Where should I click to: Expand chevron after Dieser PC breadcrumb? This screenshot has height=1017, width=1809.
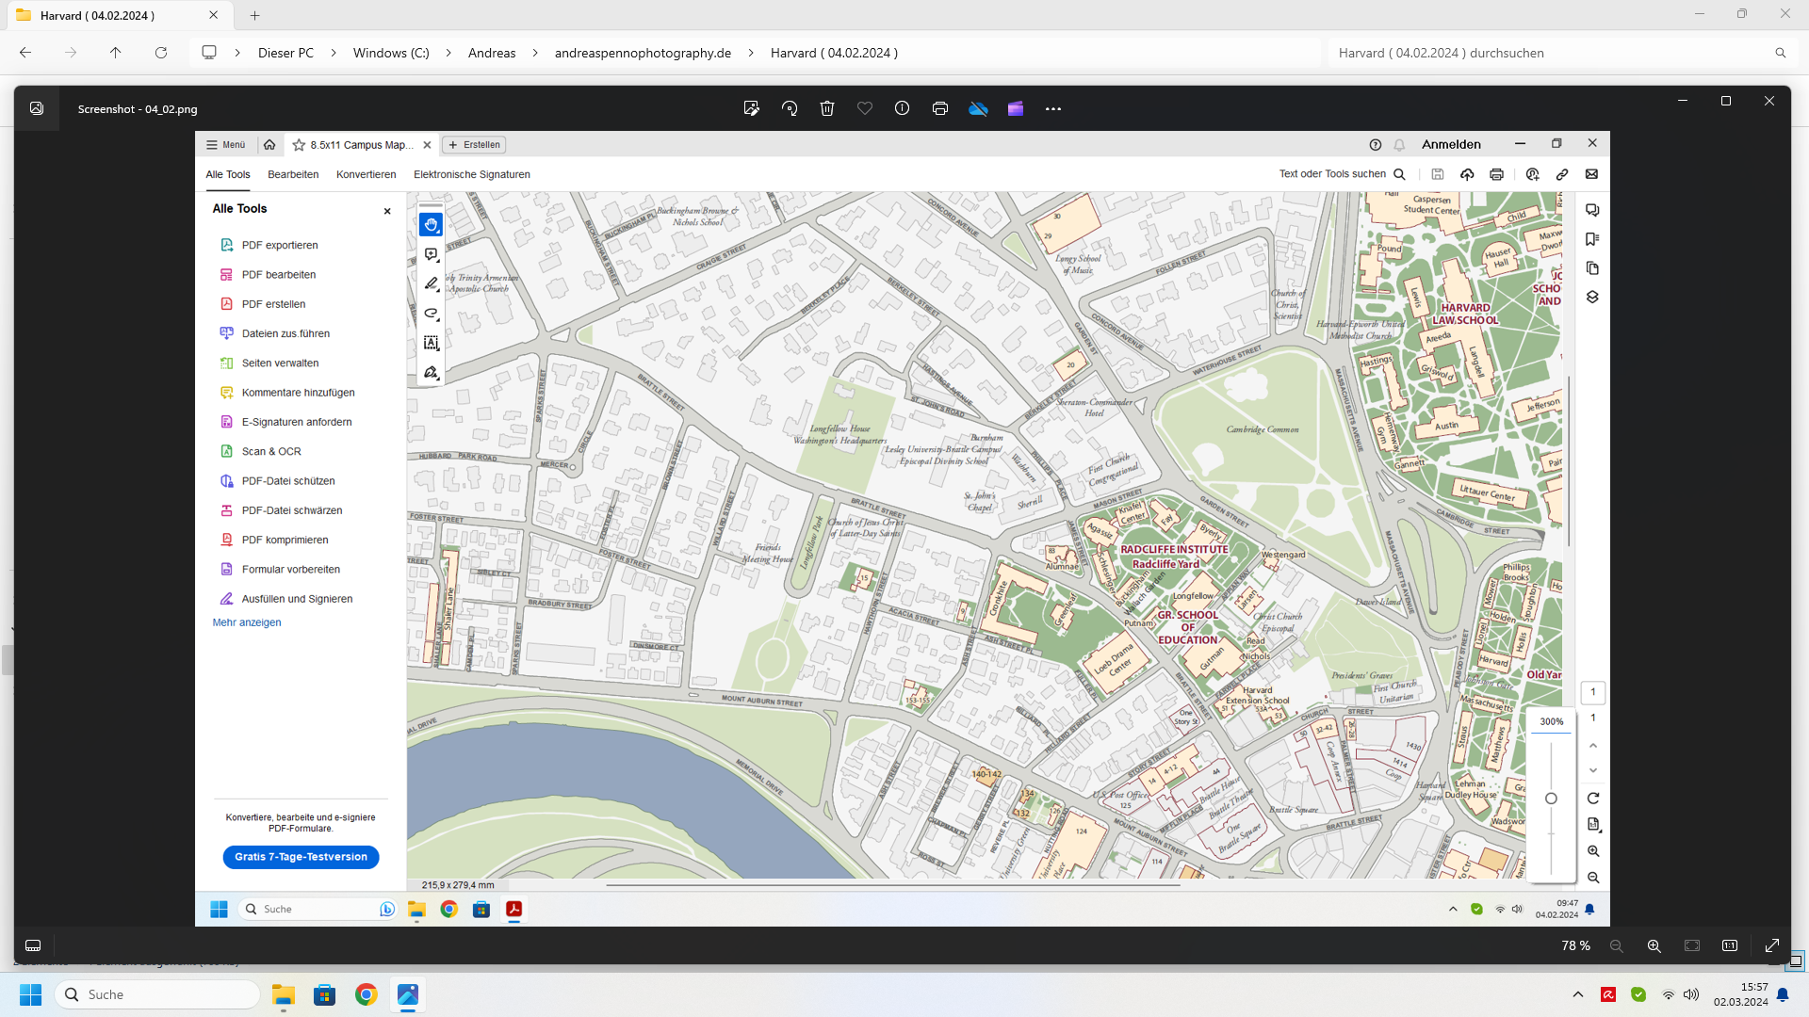334,53
